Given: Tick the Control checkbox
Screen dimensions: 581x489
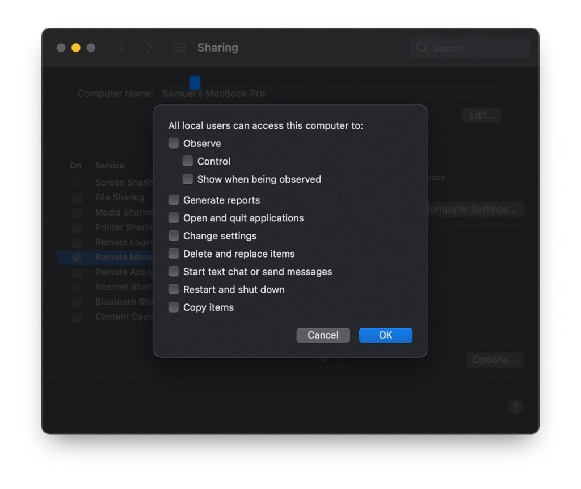Looking at the screenshot, I should tap(187, 161).
